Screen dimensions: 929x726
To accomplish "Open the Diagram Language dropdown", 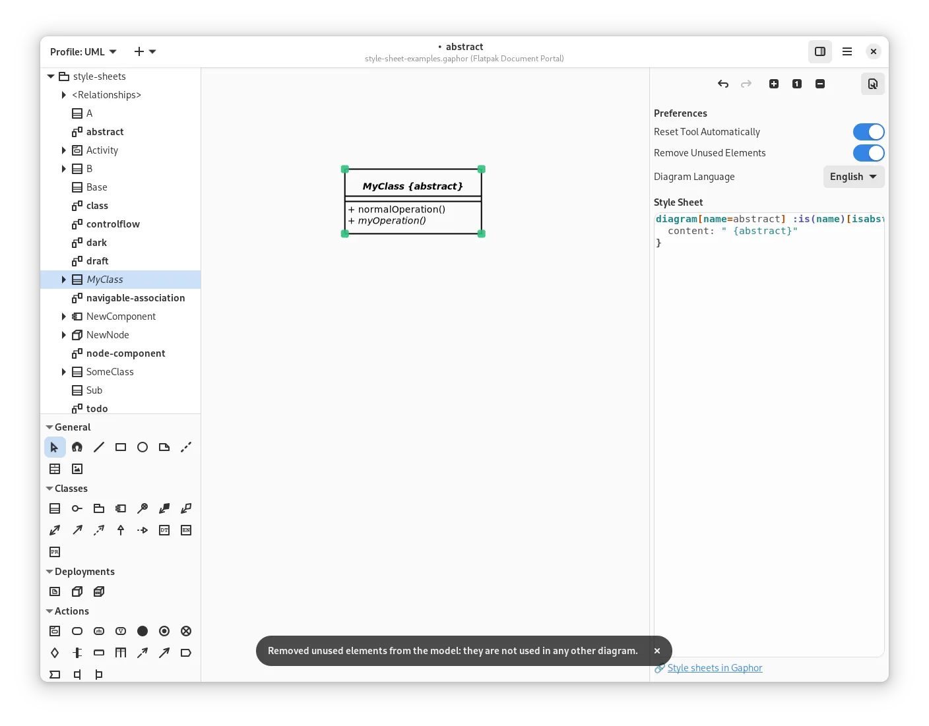I will tap(853, 177).
